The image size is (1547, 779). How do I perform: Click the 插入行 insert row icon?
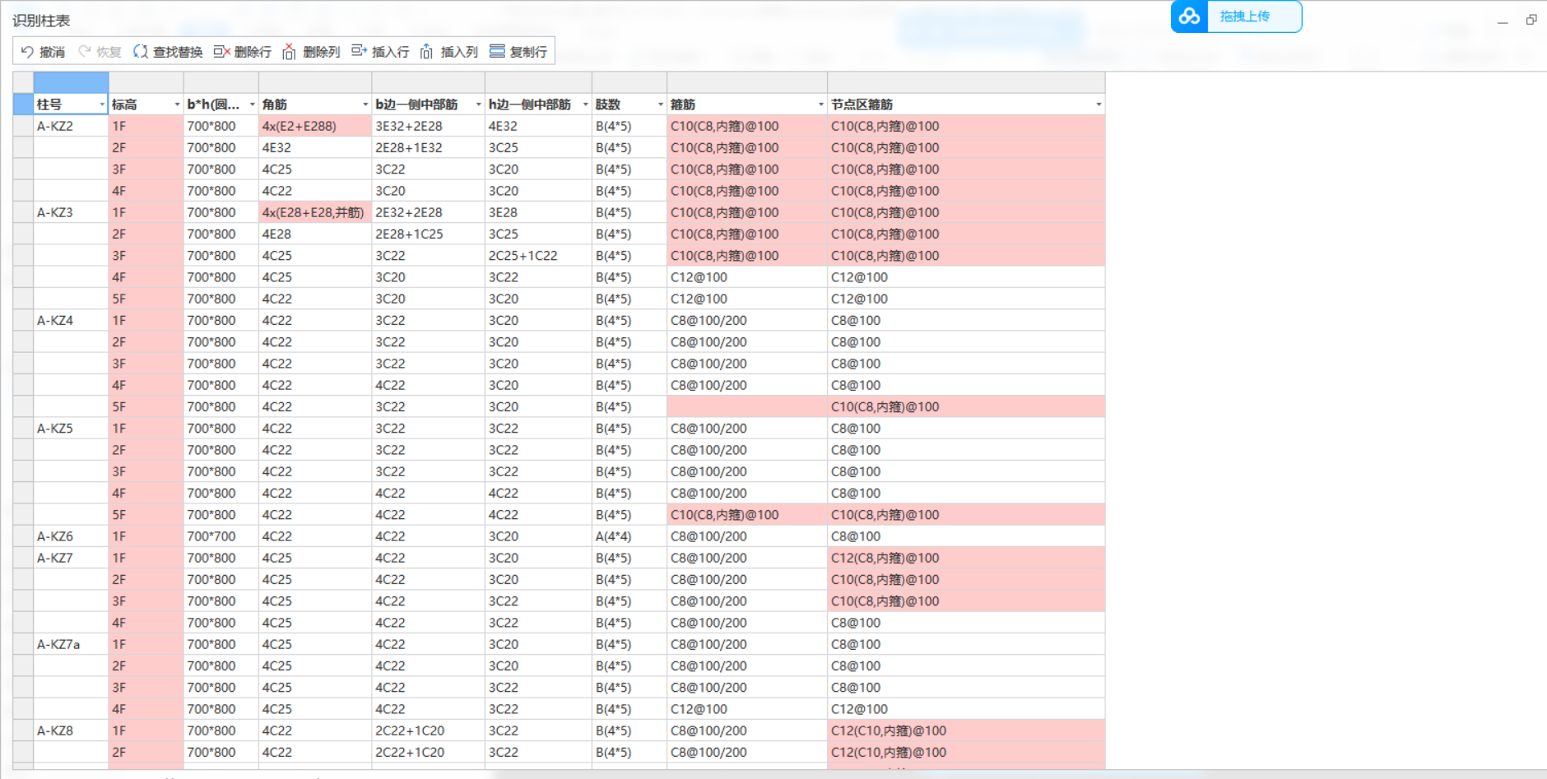coord(359,51)
